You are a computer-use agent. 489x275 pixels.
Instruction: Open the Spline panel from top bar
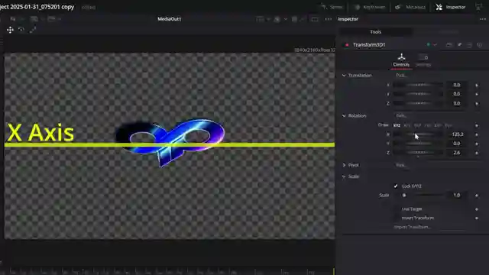332,7
